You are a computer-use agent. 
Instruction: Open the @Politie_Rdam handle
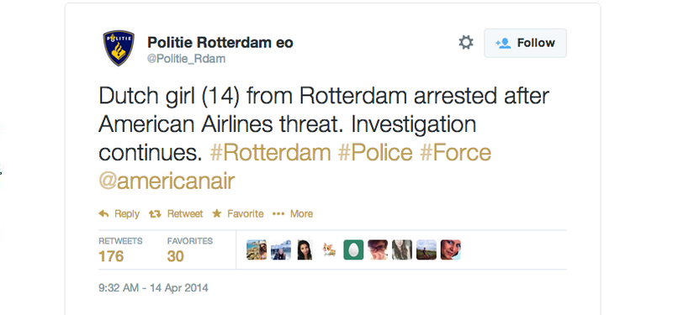coord(186,59)
